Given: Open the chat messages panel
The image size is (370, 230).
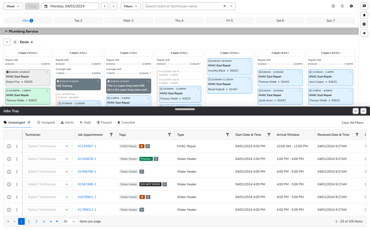Looking at the screenshot, I should pyautogui.click(x=364, y=5).
